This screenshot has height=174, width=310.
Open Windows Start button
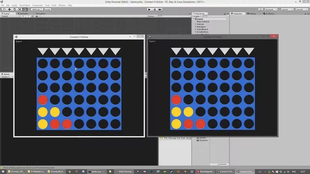3,172
